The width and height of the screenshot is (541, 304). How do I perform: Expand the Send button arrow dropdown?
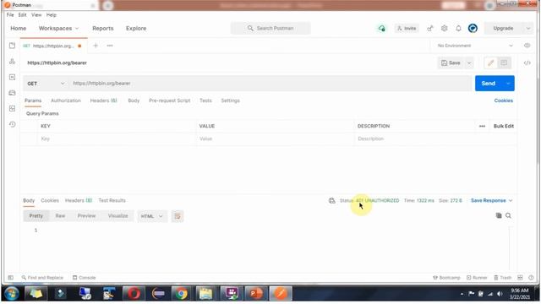pos(508,84)
